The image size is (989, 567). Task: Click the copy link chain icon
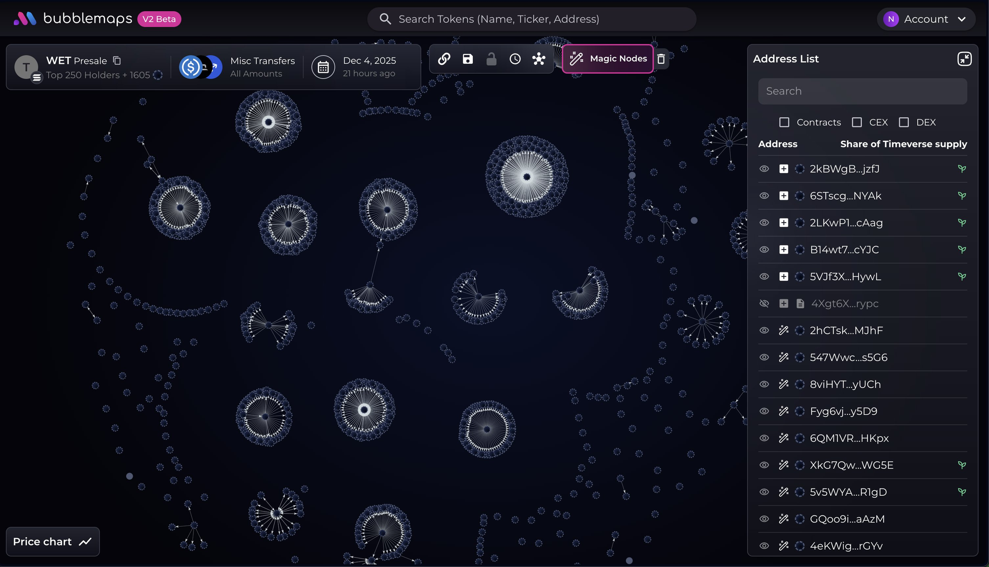[444, 59]
